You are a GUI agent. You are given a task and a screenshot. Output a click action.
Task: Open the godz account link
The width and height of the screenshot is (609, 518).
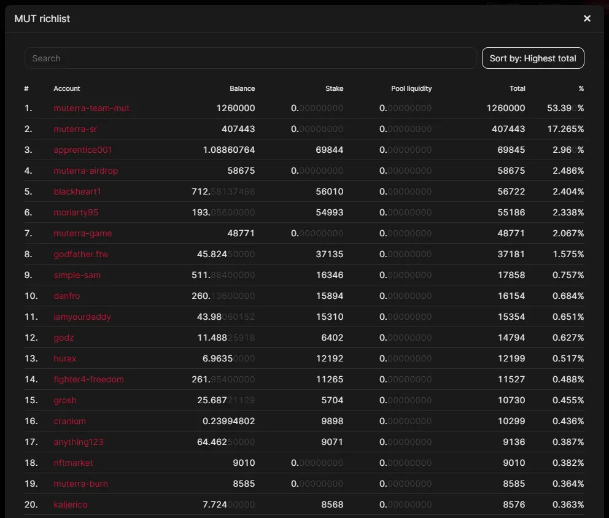(x=64, y=338)
